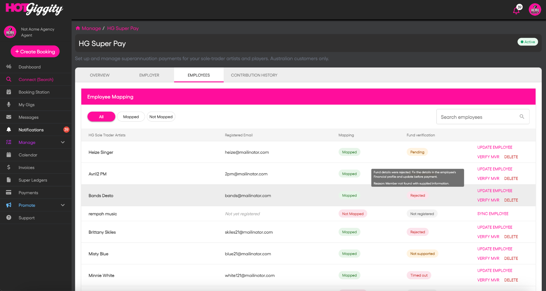Expand the Manage sidebar chevron
Viewport: 546px width, 291px height.
pyautogui.click(x=63, y=142)
